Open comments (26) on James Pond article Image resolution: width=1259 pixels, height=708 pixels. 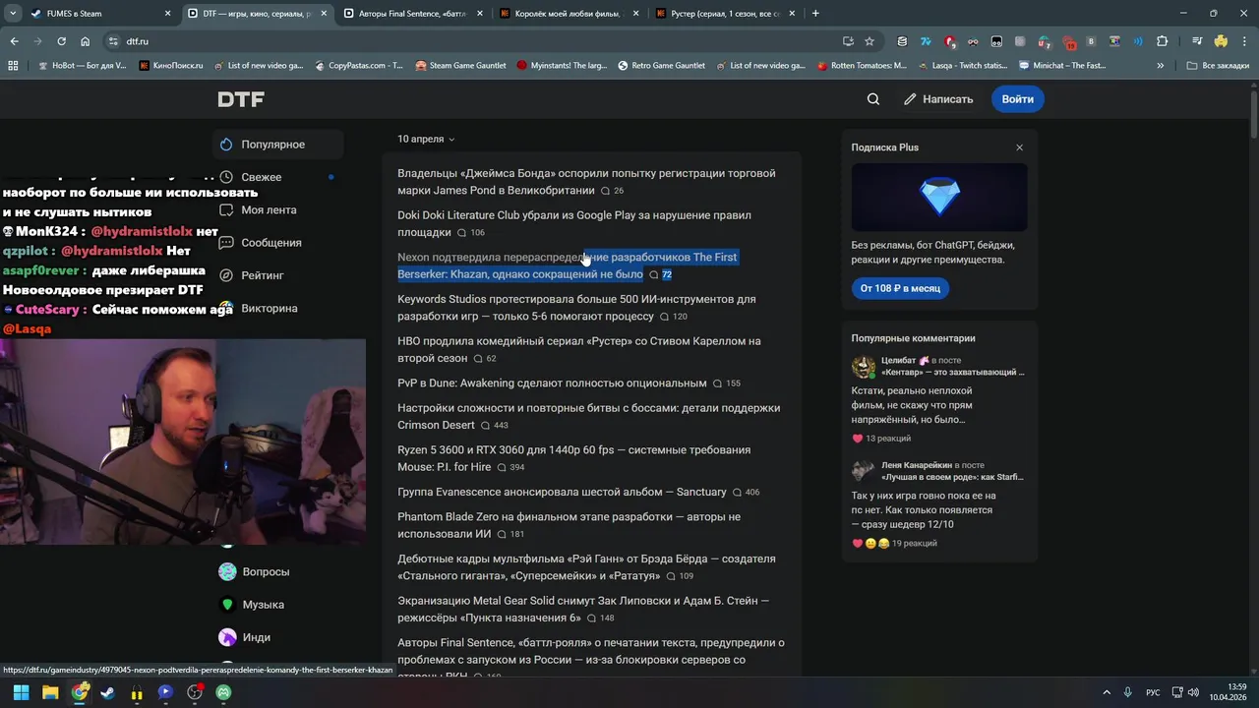tap(613, 191)
